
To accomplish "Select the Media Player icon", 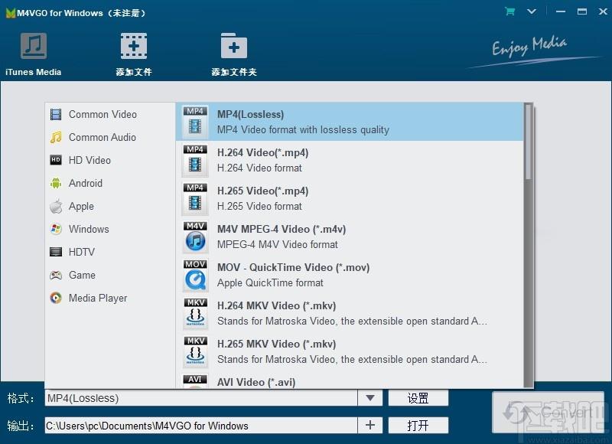I will (56, 298).
